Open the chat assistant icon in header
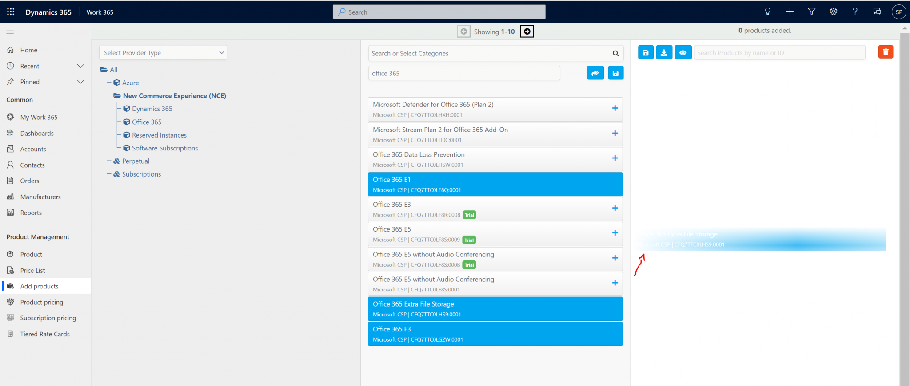This screenshot has height=386, width=910. (877, 12)
